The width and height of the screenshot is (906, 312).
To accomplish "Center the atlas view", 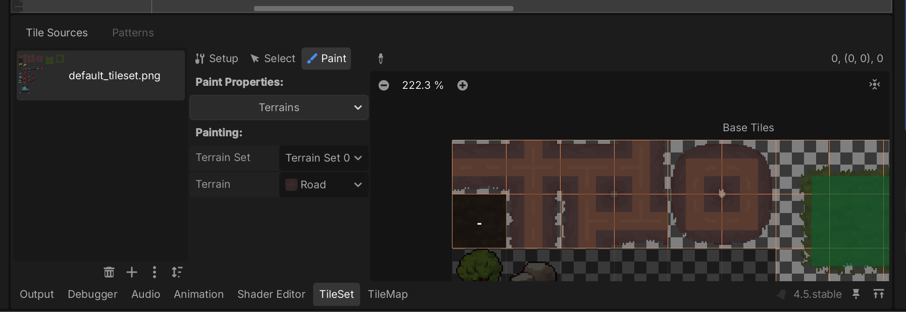I will 875,85.
